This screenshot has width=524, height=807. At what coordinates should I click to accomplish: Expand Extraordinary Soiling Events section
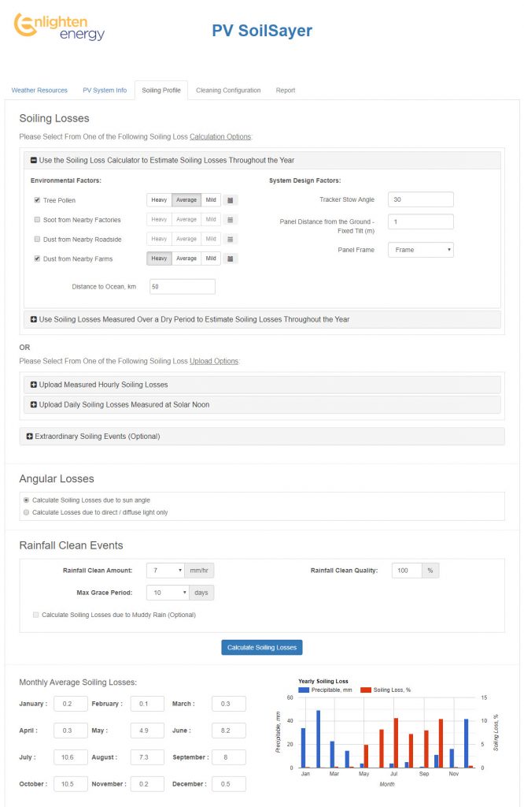262,437
